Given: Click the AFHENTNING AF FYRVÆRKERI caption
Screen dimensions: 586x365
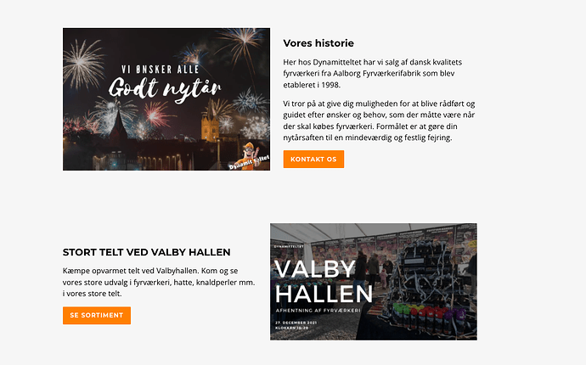Looking at the screenshot, I should pyautogui.click(x=318, y=311).
